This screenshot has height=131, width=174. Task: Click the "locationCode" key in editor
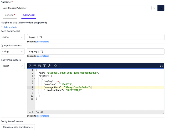pyautogui.click(x=53, y=90)
